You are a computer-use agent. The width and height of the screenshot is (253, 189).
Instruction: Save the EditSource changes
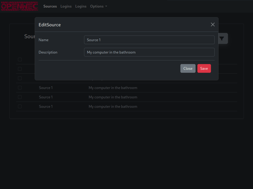click(x=204, y=68)
